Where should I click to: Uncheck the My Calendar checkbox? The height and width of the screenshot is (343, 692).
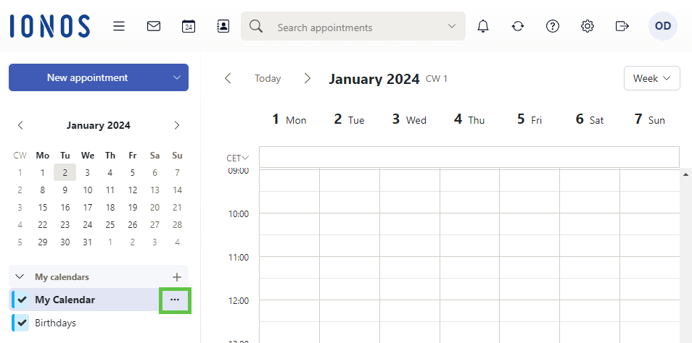click(x=22, y=300)
